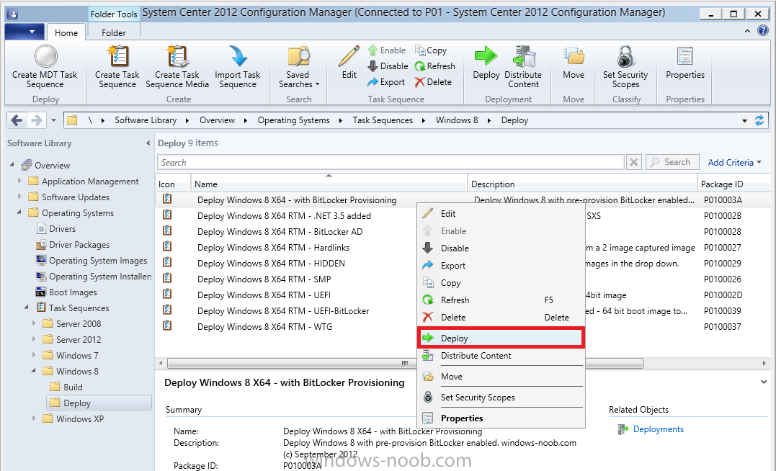Select Export in the context menu

point(501,266)
